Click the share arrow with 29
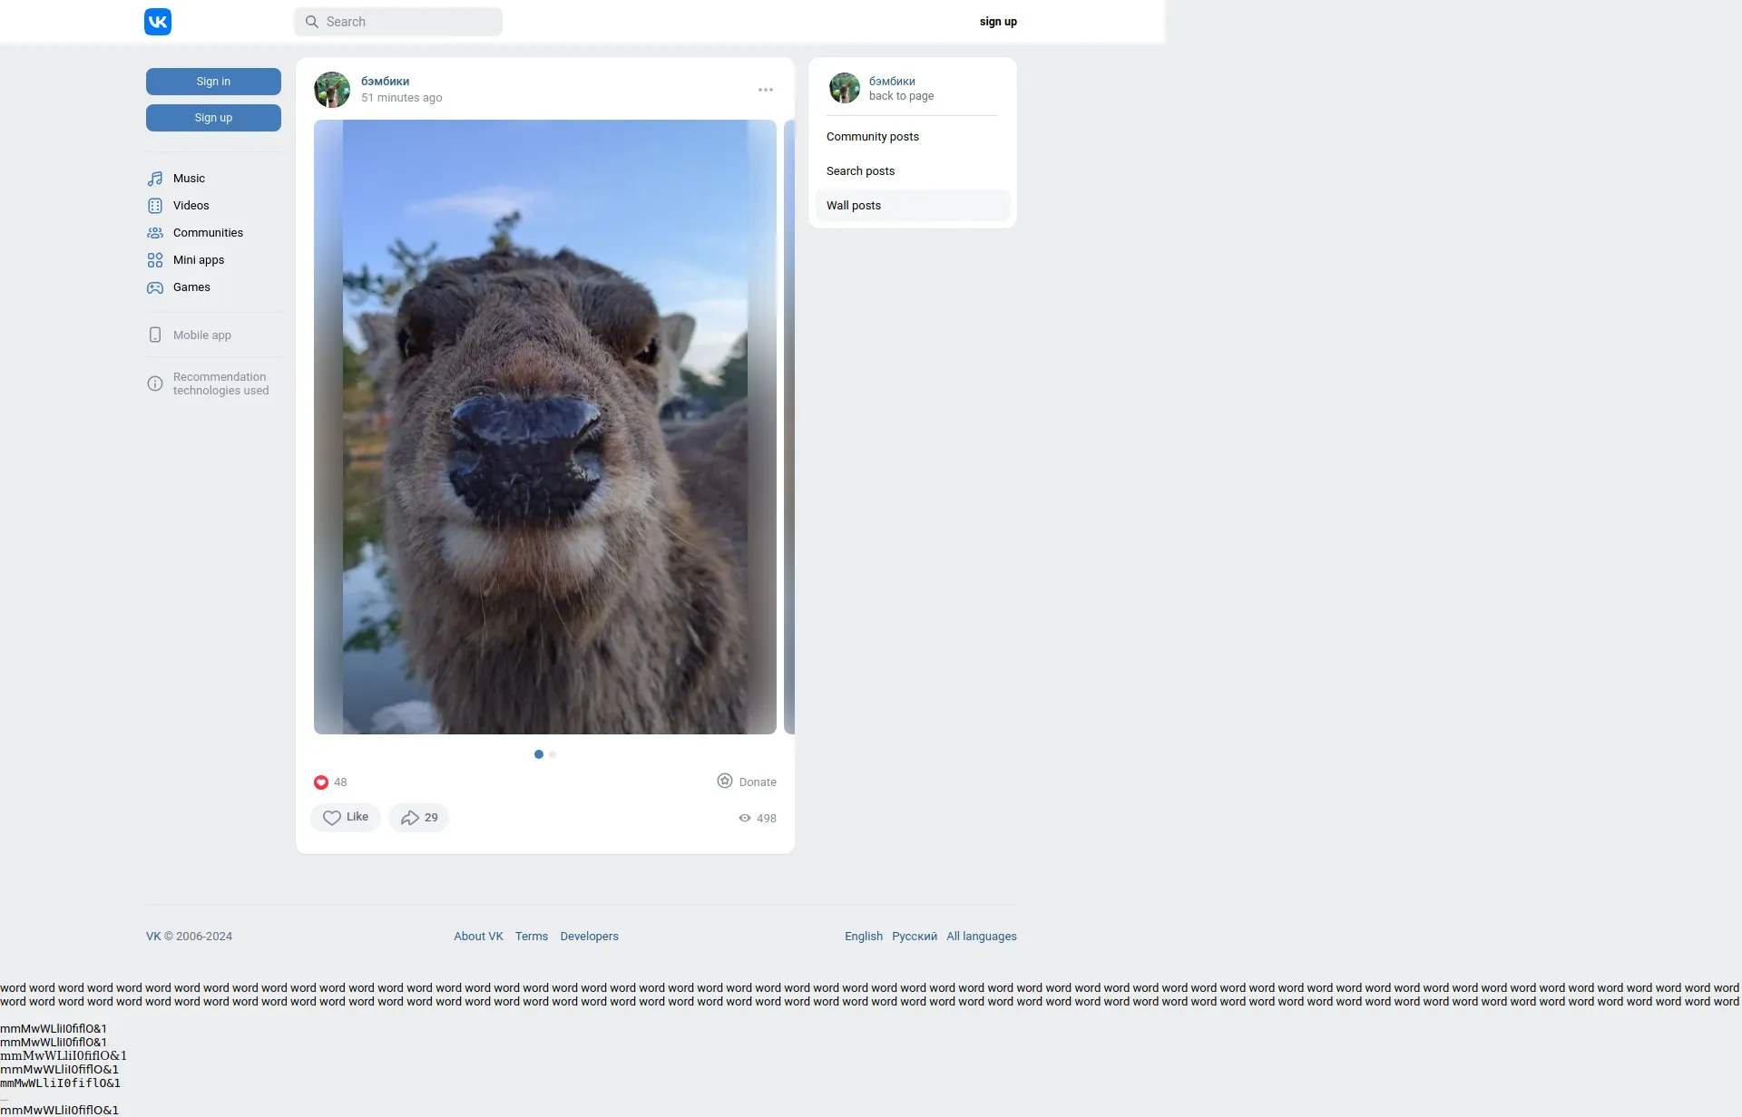The height and width of the screenshot is (1117, 1742). click(419, 818)
